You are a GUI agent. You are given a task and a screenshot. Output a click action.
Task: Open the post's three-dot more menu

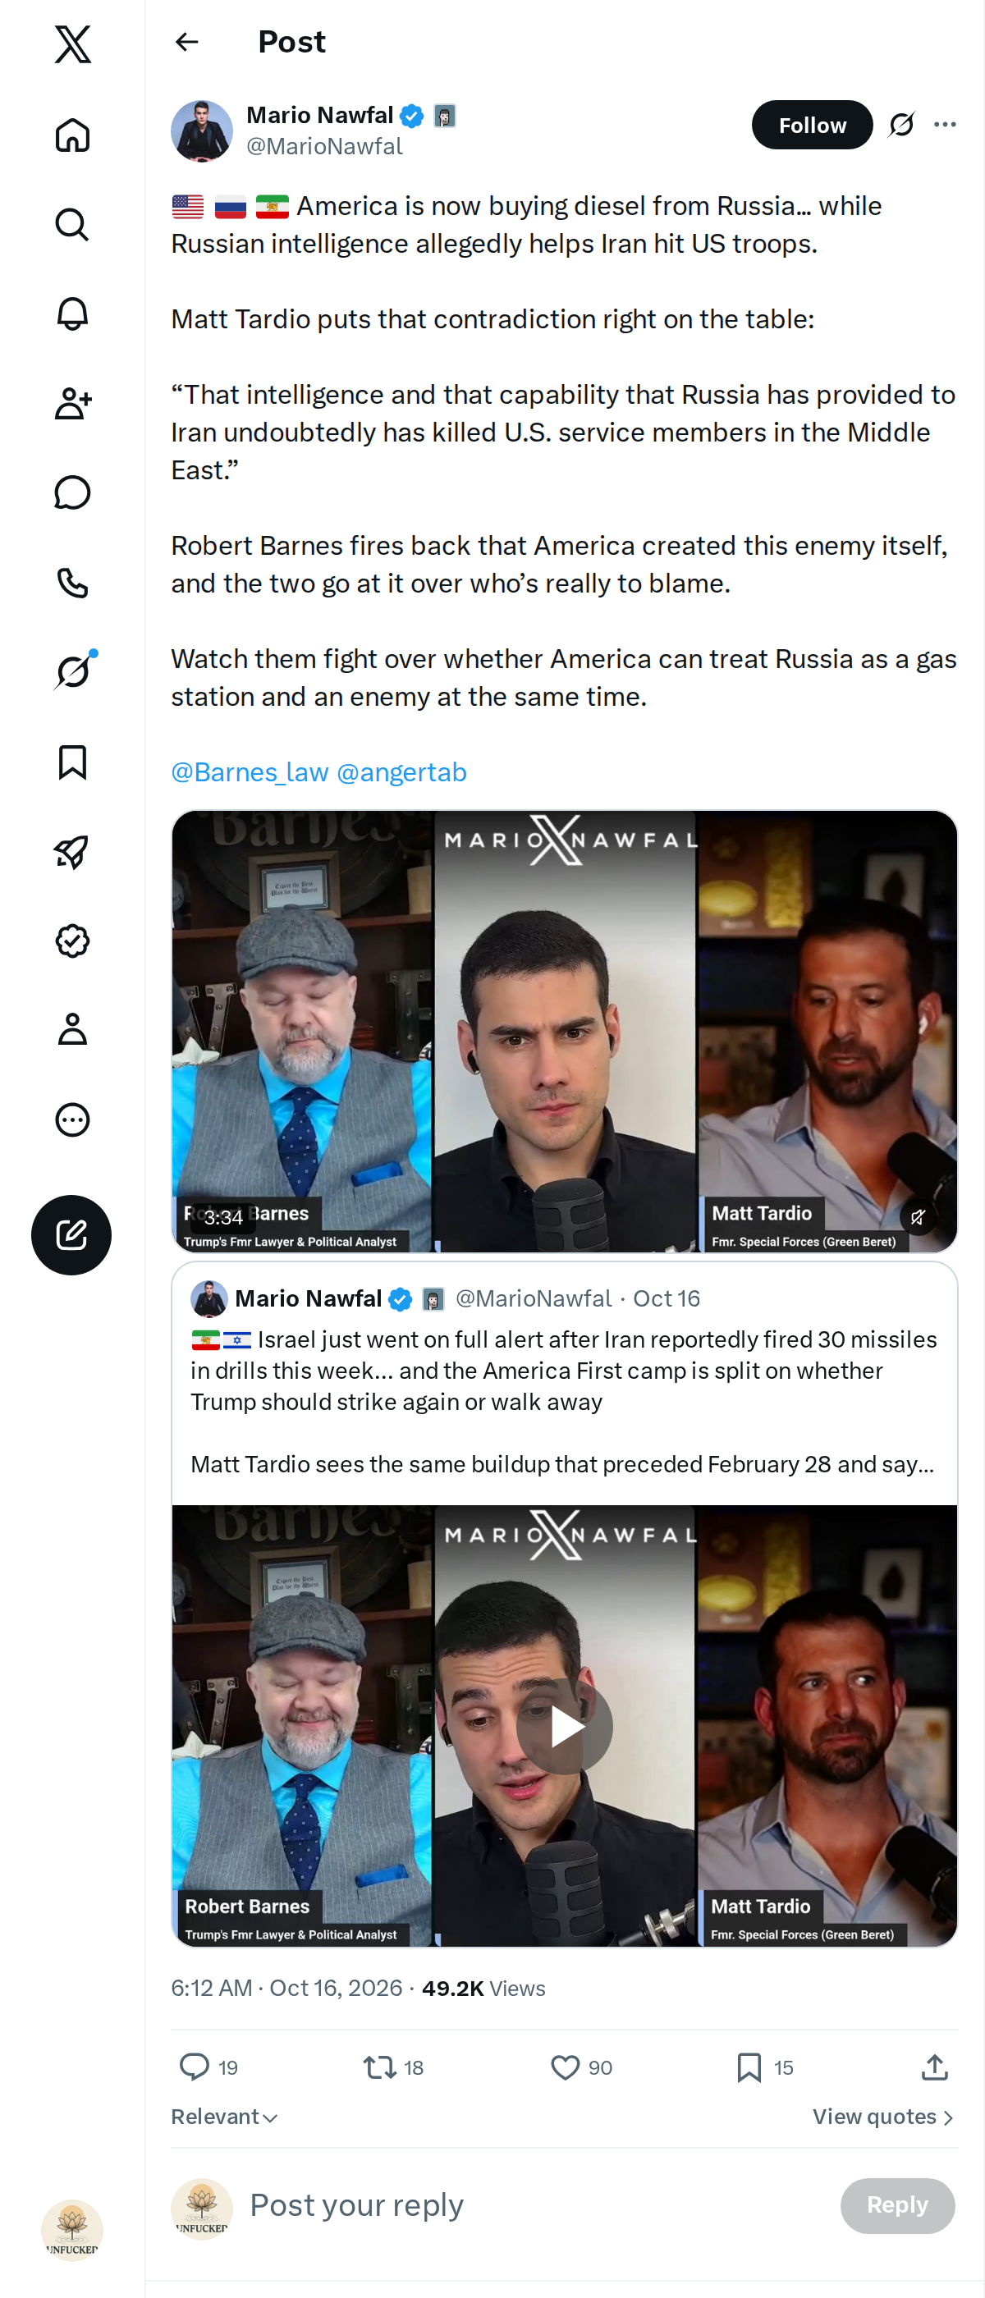click(x=945, y=125)
